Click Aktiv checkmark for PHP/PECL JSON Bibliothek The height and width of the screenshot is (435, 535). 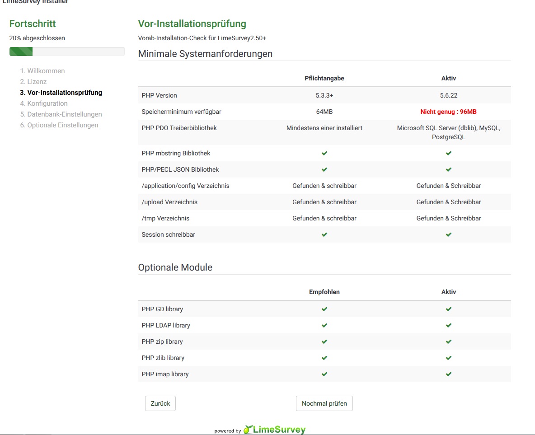(448, 169)
